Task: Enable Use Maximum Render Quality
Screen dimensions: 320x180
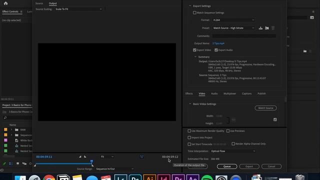Action: click(189, 131)
